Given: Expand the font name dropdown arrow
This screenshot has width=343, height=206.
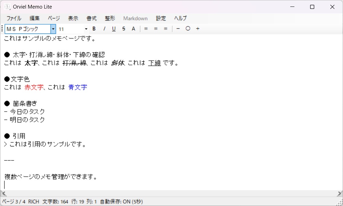Looking at the screenshot, I should click(53, 29).
